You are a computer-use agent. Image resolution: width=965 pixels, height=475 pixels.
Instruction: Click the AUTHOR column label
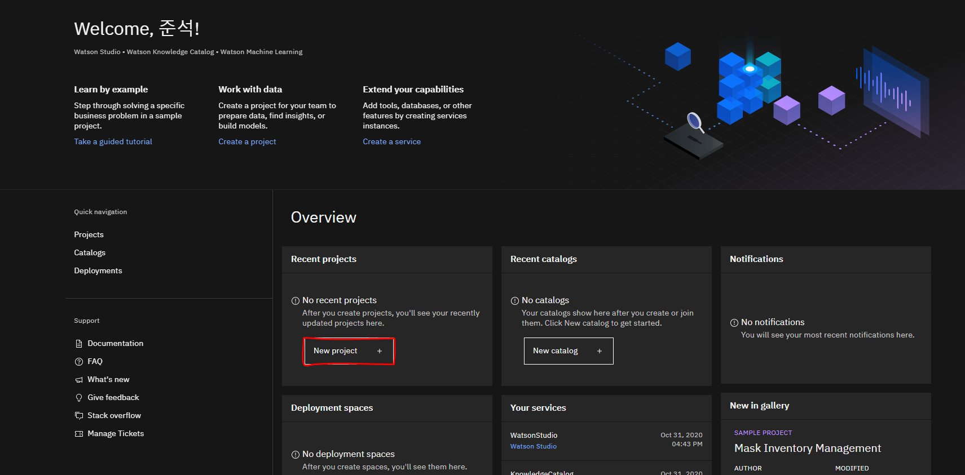748,468
